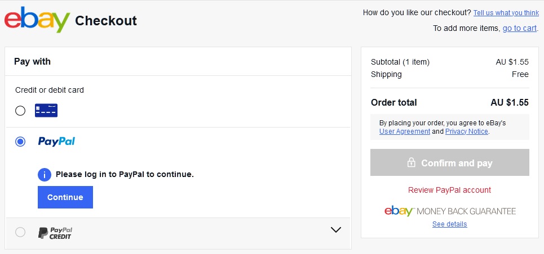Open the User Agreement link
544x254 pixels.
tap(405, 131)
